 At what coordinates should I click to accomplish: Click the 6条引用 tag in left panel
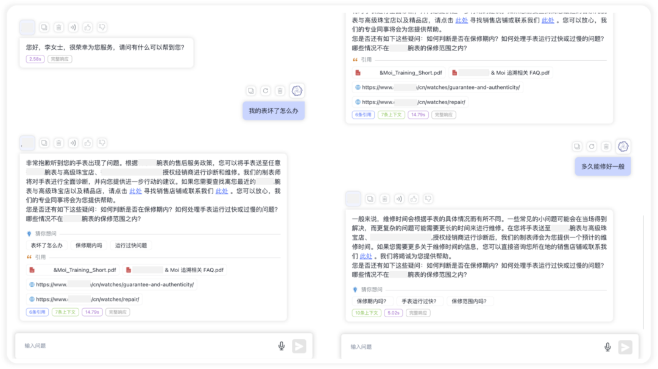tap(37, 312)
